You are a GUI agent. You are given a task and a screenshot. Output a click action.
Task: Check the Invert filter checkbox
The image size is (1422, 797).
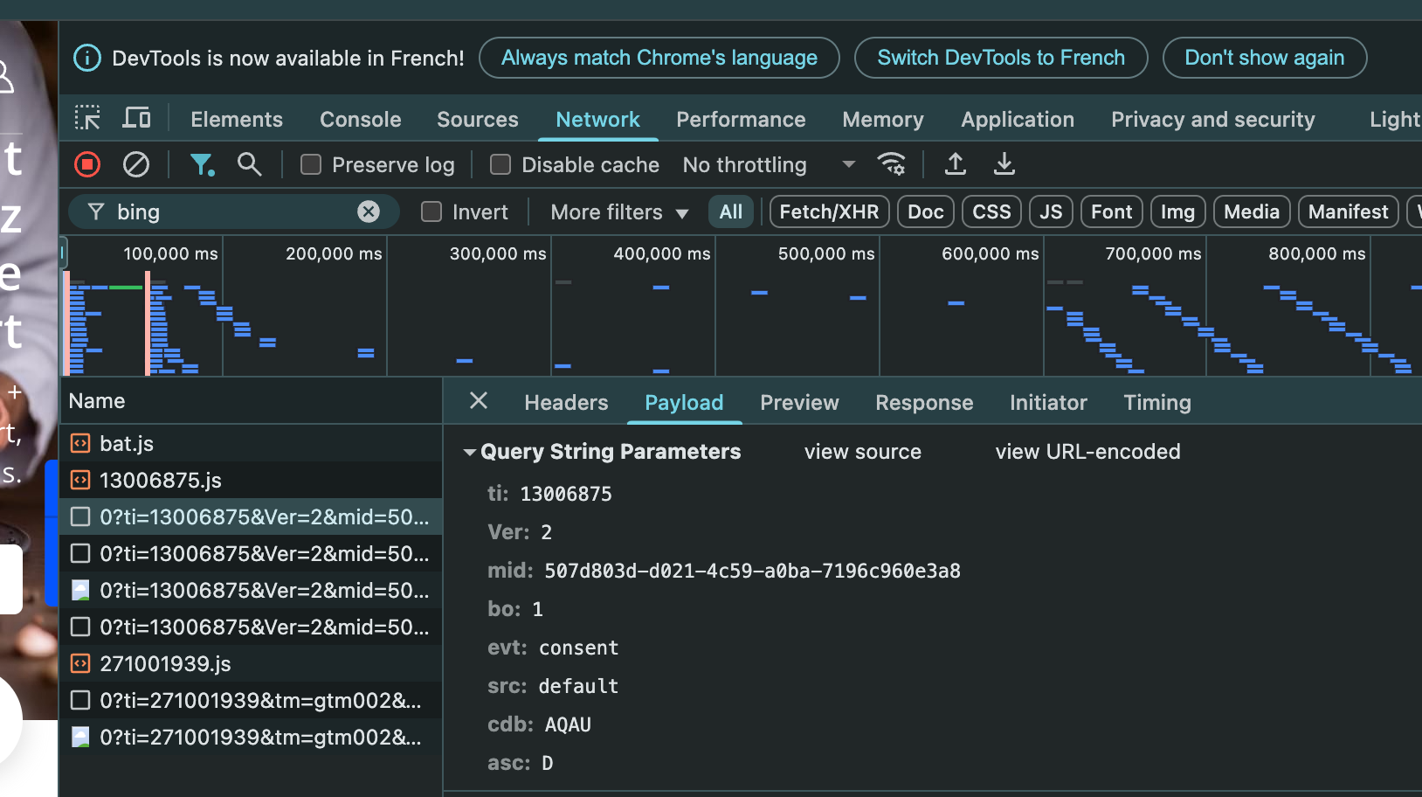[431, 212]
